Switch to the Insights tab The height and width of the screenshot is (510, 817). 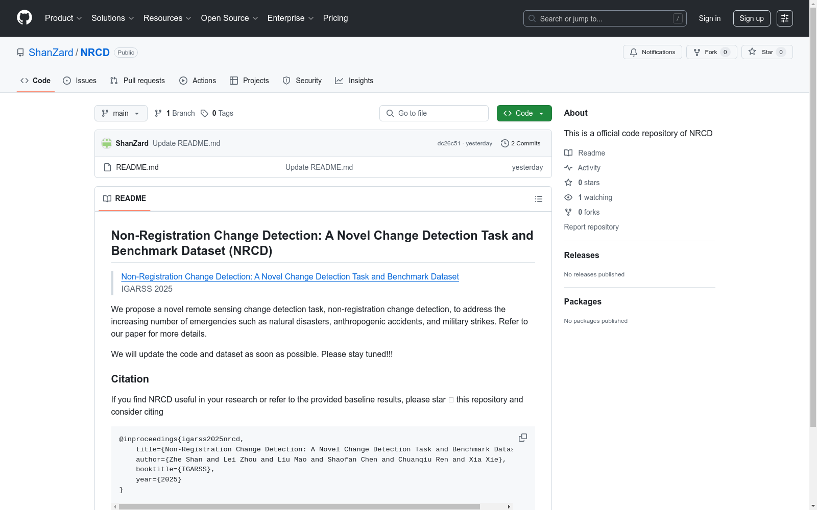(x=354, y=81)
